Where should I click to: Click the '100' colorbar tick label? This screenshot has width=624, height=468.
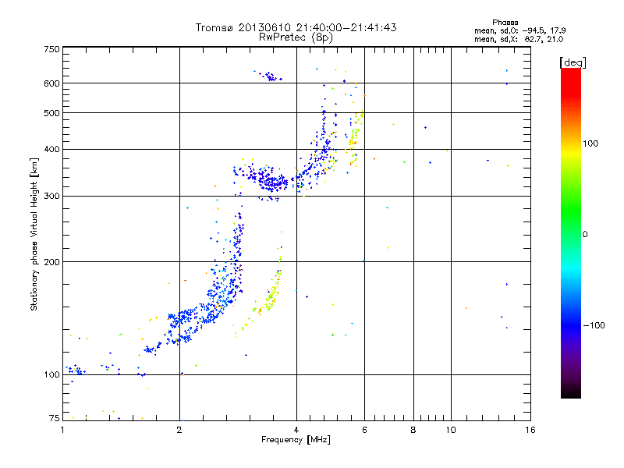590,144
